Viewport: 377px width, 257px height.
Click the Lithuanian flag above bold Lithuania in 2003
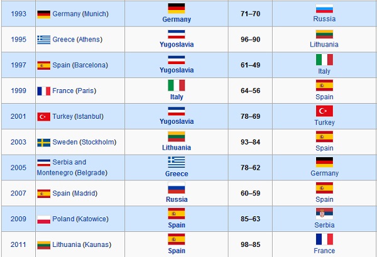point(177,137)
